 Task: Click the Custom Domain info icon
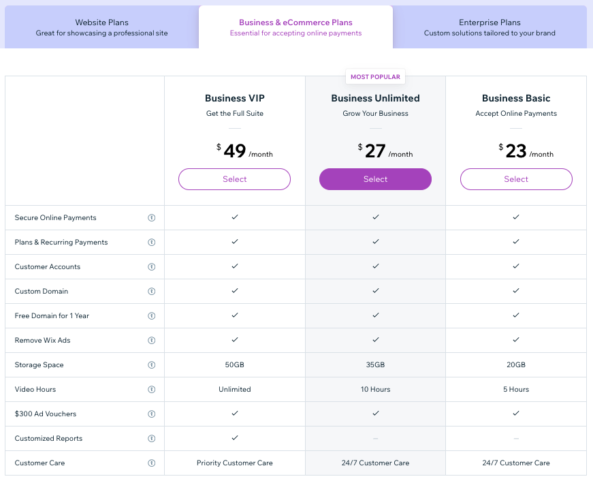[x=152, y=292]
